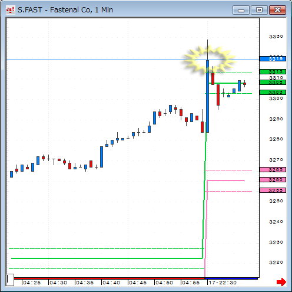
Task: Click the pink 3265 price label
Action: coord(273,169)
